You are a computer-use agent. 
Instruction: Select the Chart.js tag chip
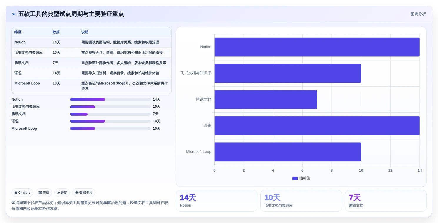pos(22,193)
